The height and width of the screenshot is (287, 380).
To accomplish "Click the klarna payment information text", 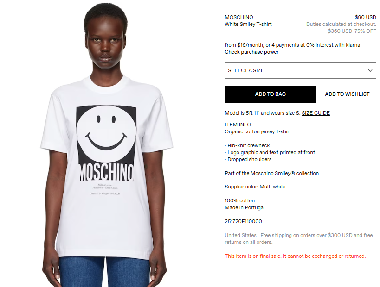I will [x=292, y=45].
